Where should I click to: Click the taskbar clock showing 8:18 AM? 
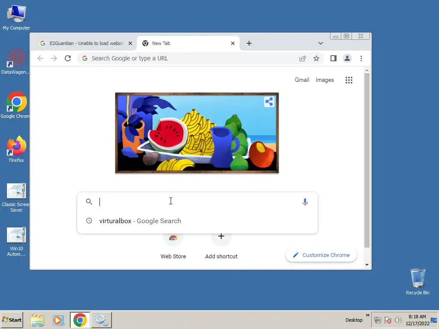pyautogui.click(x=417, y=320)
